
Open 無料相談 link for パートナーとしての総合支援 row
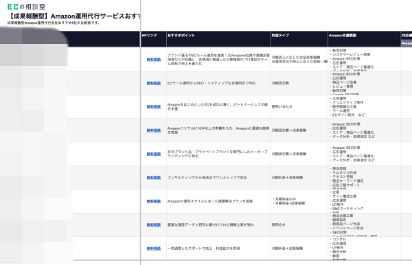click(154, 106)
